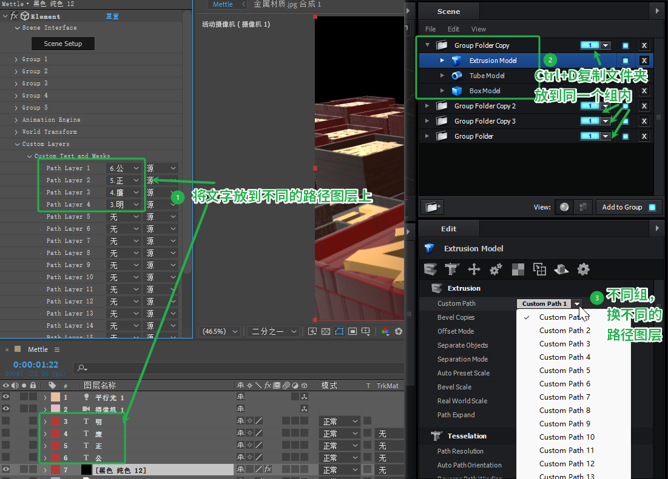Click the Scene Setup button
This screenshot has height=479, width=668.
point(63,44)
